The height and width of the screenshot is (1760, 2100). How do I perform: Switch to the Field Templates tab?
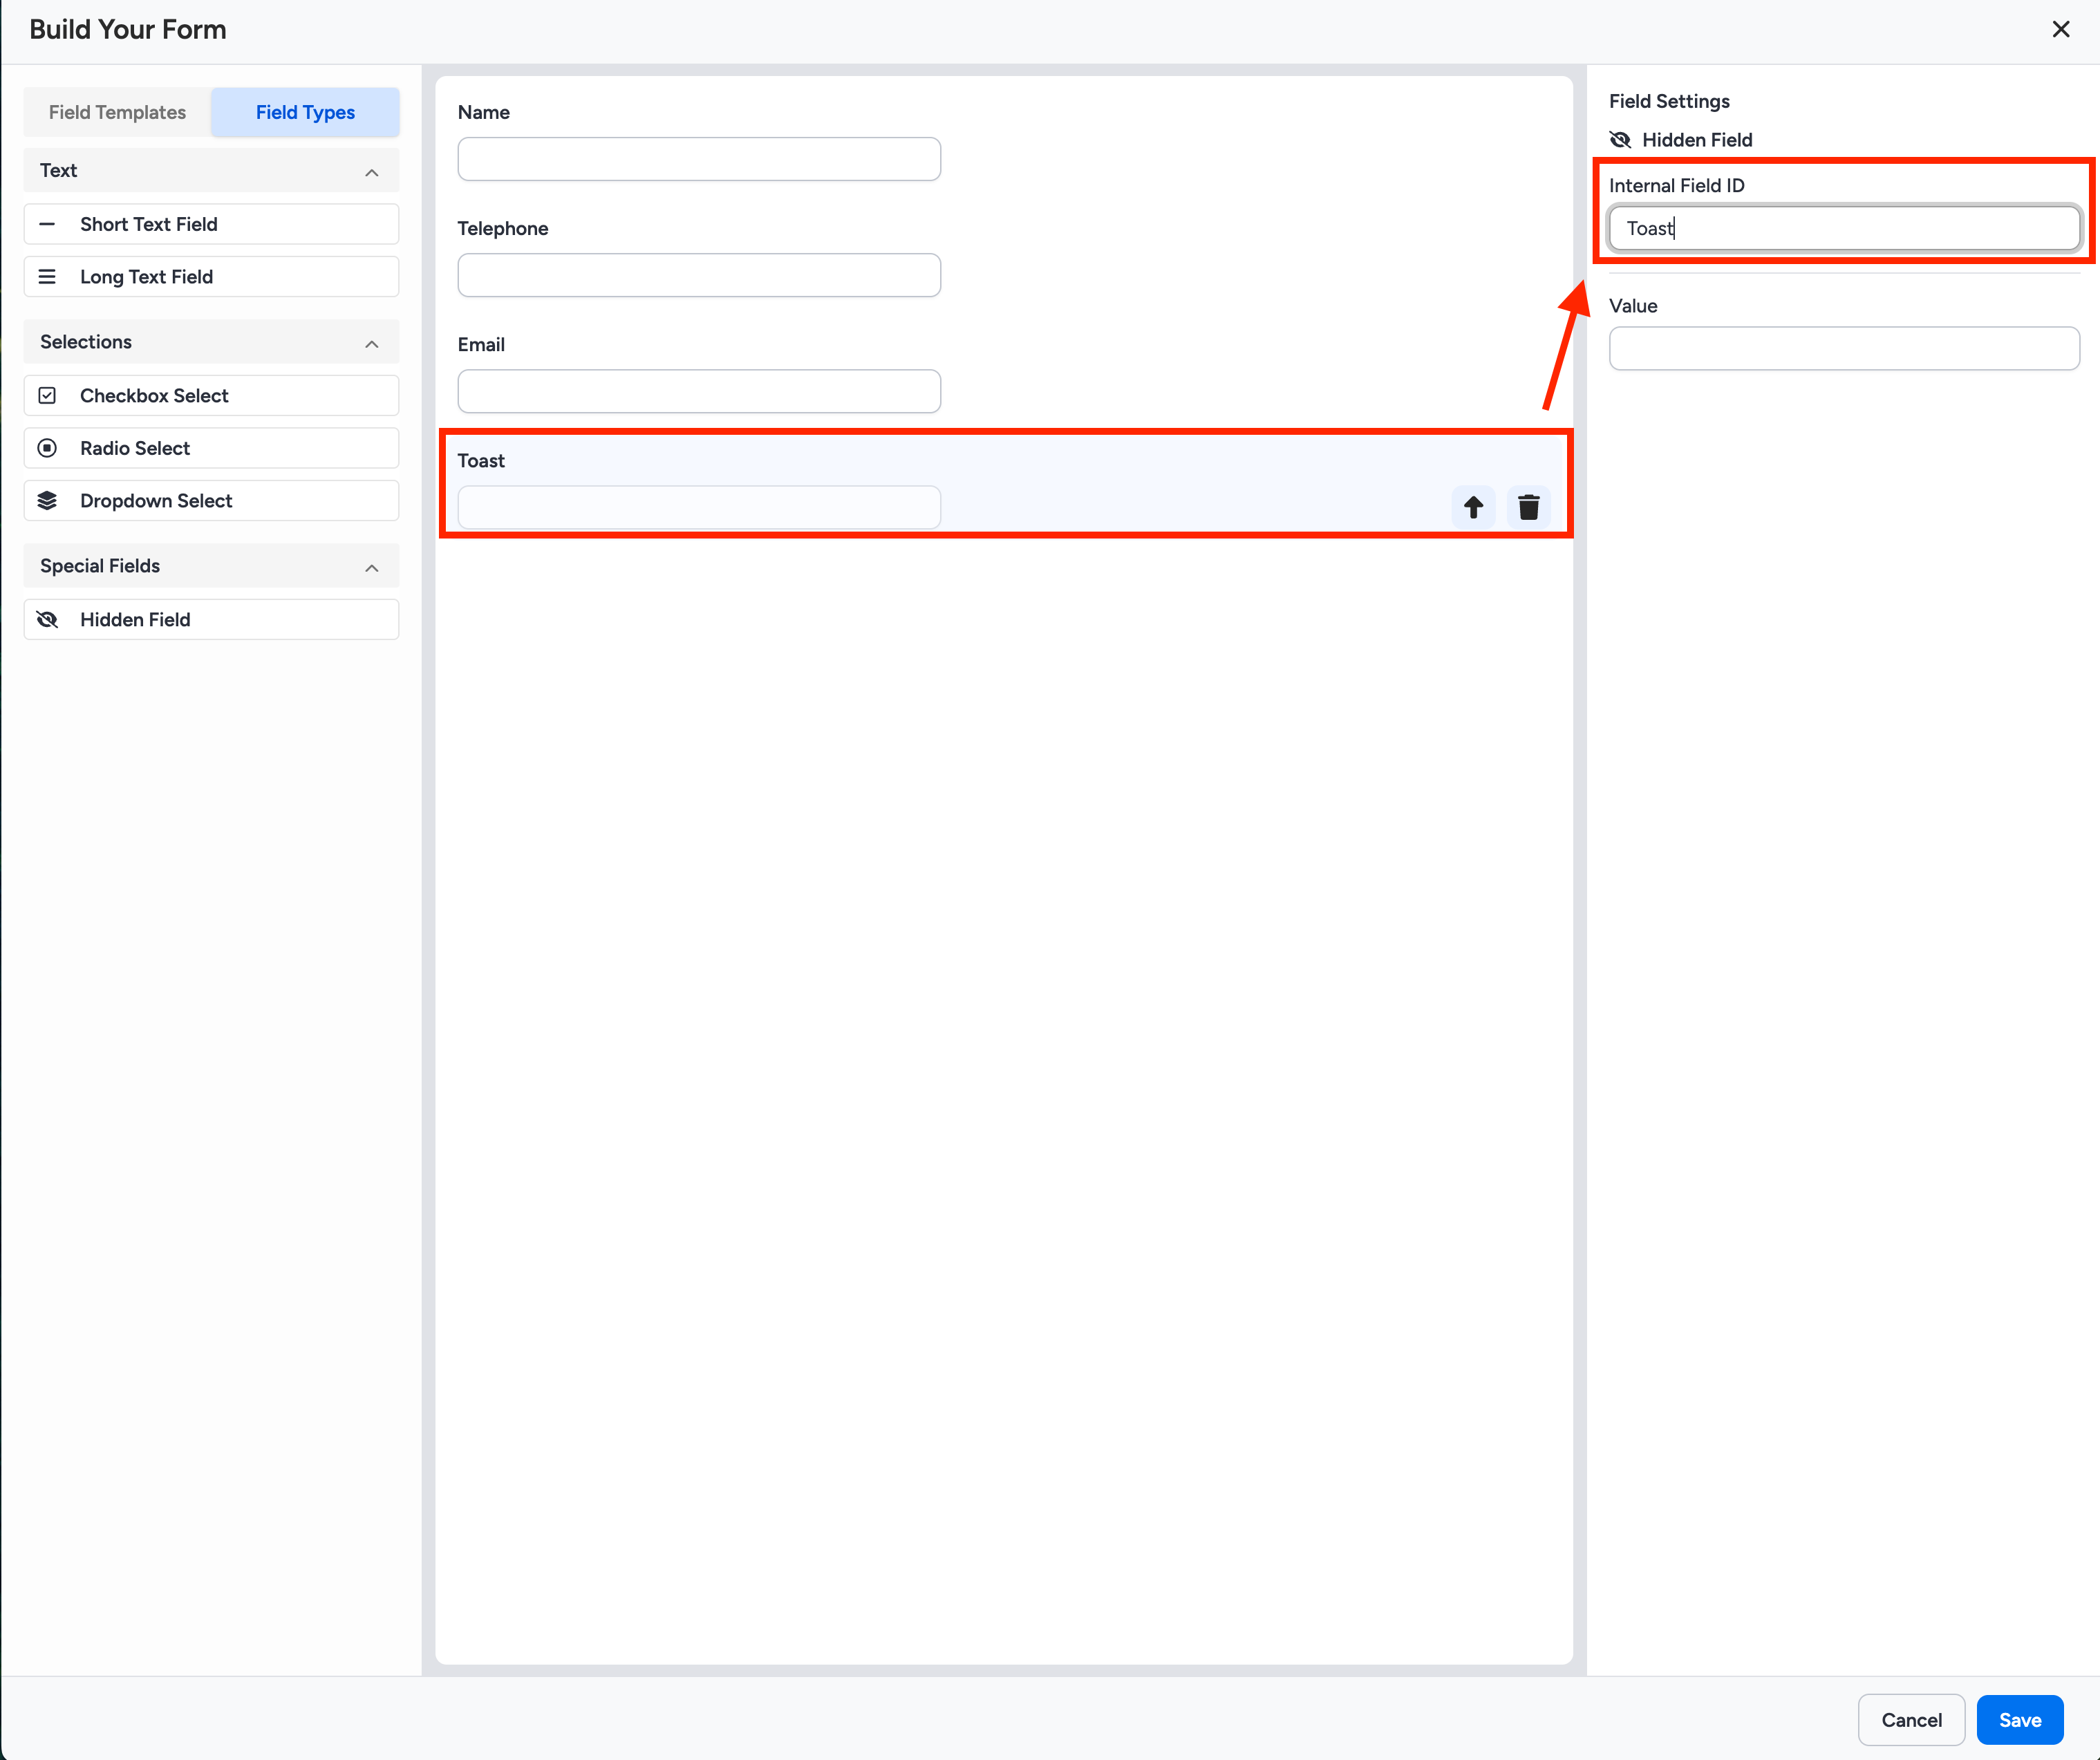[x=117, y=113]
